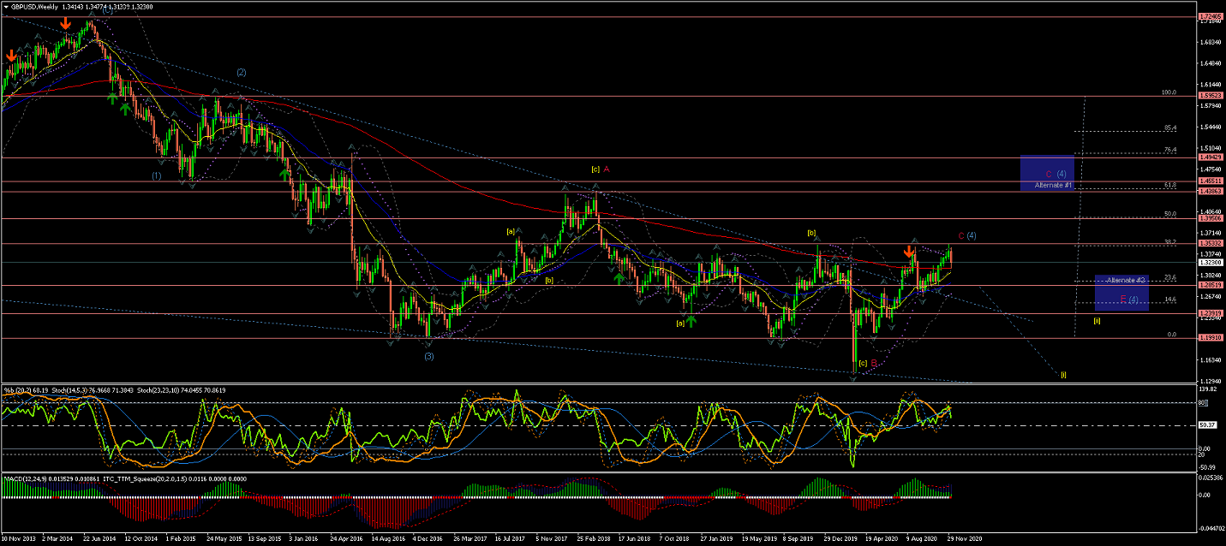This screenshot has width=1226, height=546.
Task: Click the blue wave label (1)
Action: pyautogui.click(x=157, y=175)
